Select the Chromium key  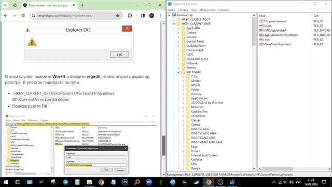coord(198,116)
